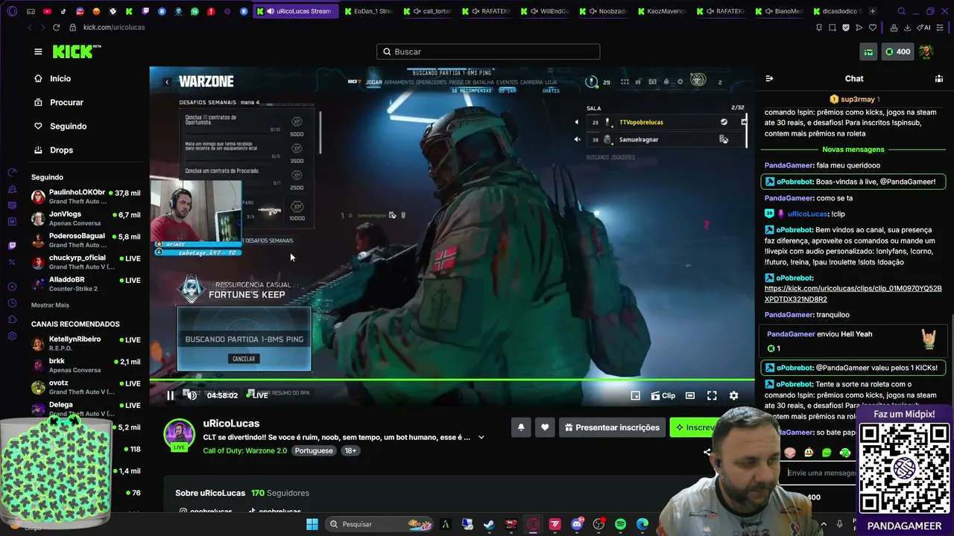Open the Kick rewards chest icon
This screenshot has height=536, width=954.
pyautogui.click(x=868, y=51)
